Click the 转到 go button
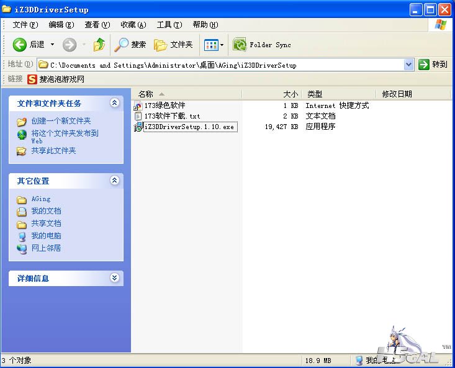Image resolution: width=455 pixels, height=368 pixels. tap(433, 65)
